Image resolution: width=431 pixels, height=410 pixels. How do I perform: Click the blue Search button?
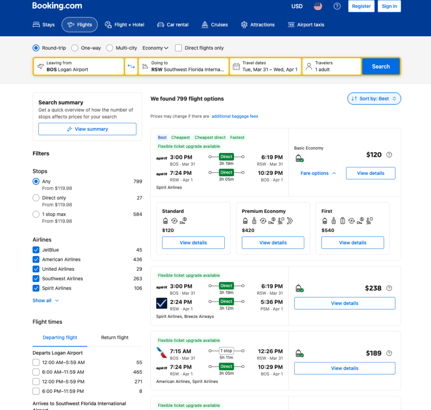(380, 66)
